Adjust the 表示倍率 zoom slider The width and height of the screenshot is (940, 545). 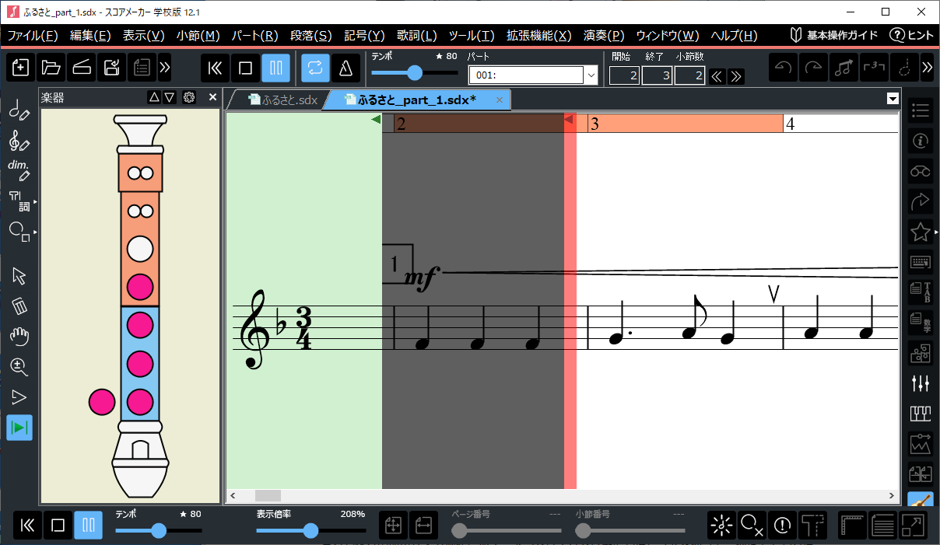310,531
